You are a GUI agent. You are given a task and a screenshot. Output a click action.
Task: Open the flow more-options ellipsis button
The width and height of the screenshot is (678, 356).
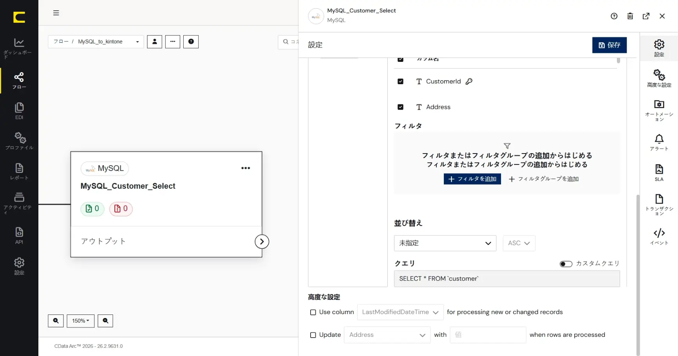click(173, 42)
